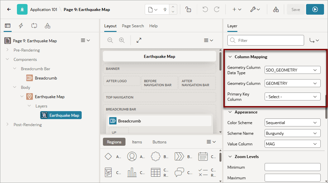Open the gallery options menu

click(211, 142)
